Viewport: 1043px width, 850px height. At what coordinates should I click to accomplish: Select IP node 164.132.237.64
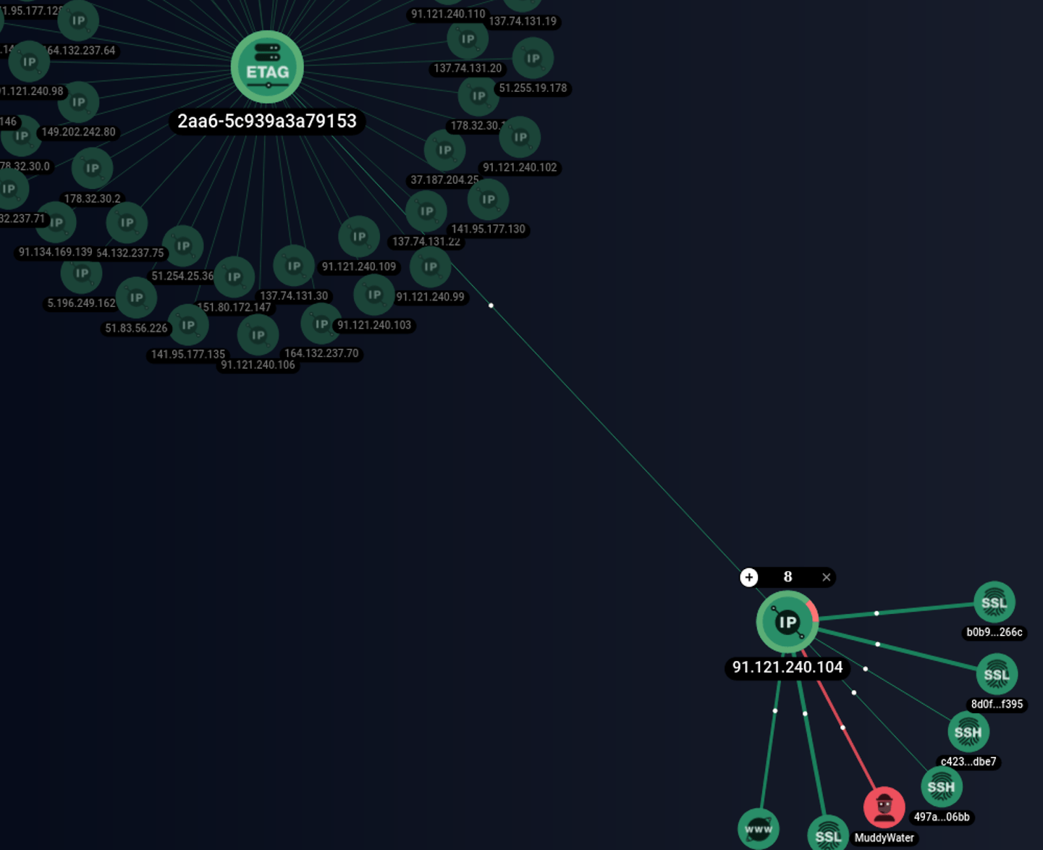(x=78, y=21)
